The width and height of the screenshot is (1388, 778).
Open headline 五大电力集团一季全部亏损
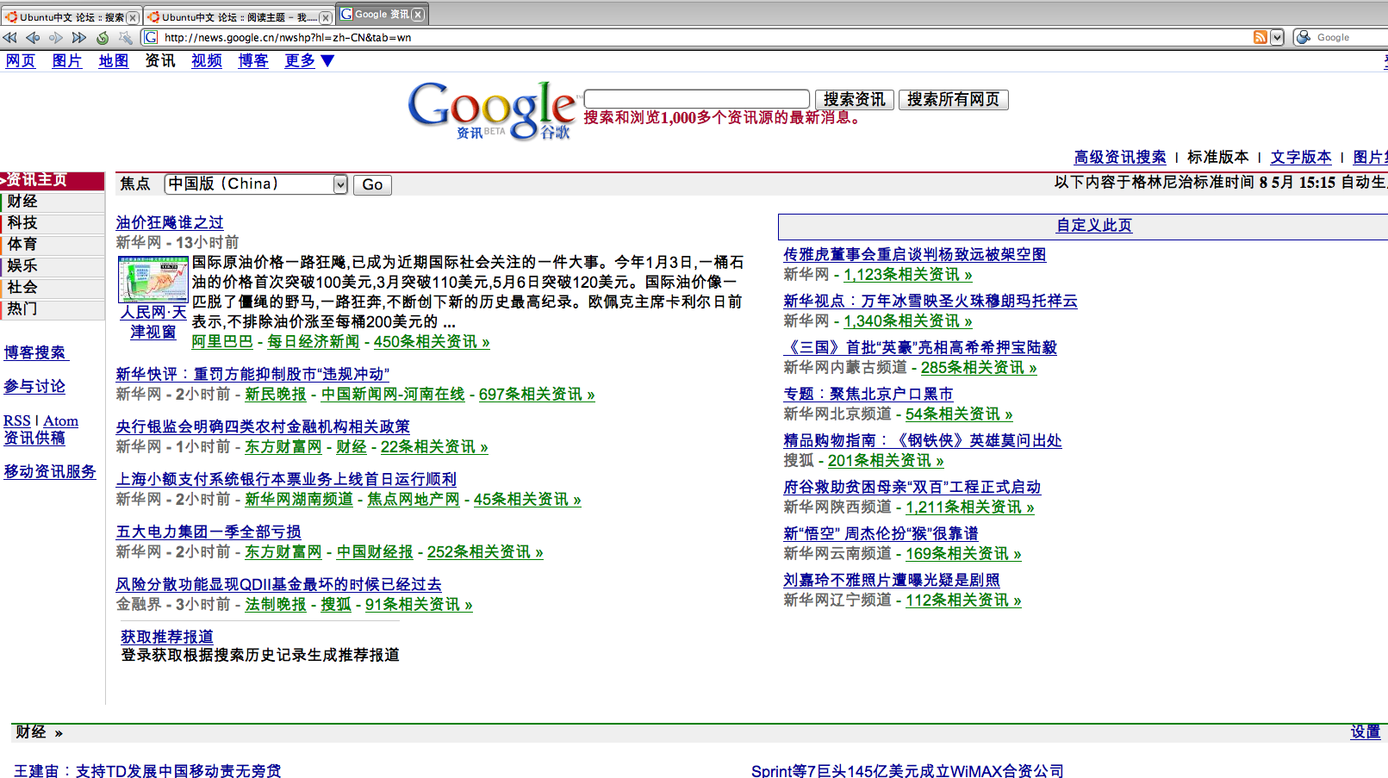[x=209, y=532]
